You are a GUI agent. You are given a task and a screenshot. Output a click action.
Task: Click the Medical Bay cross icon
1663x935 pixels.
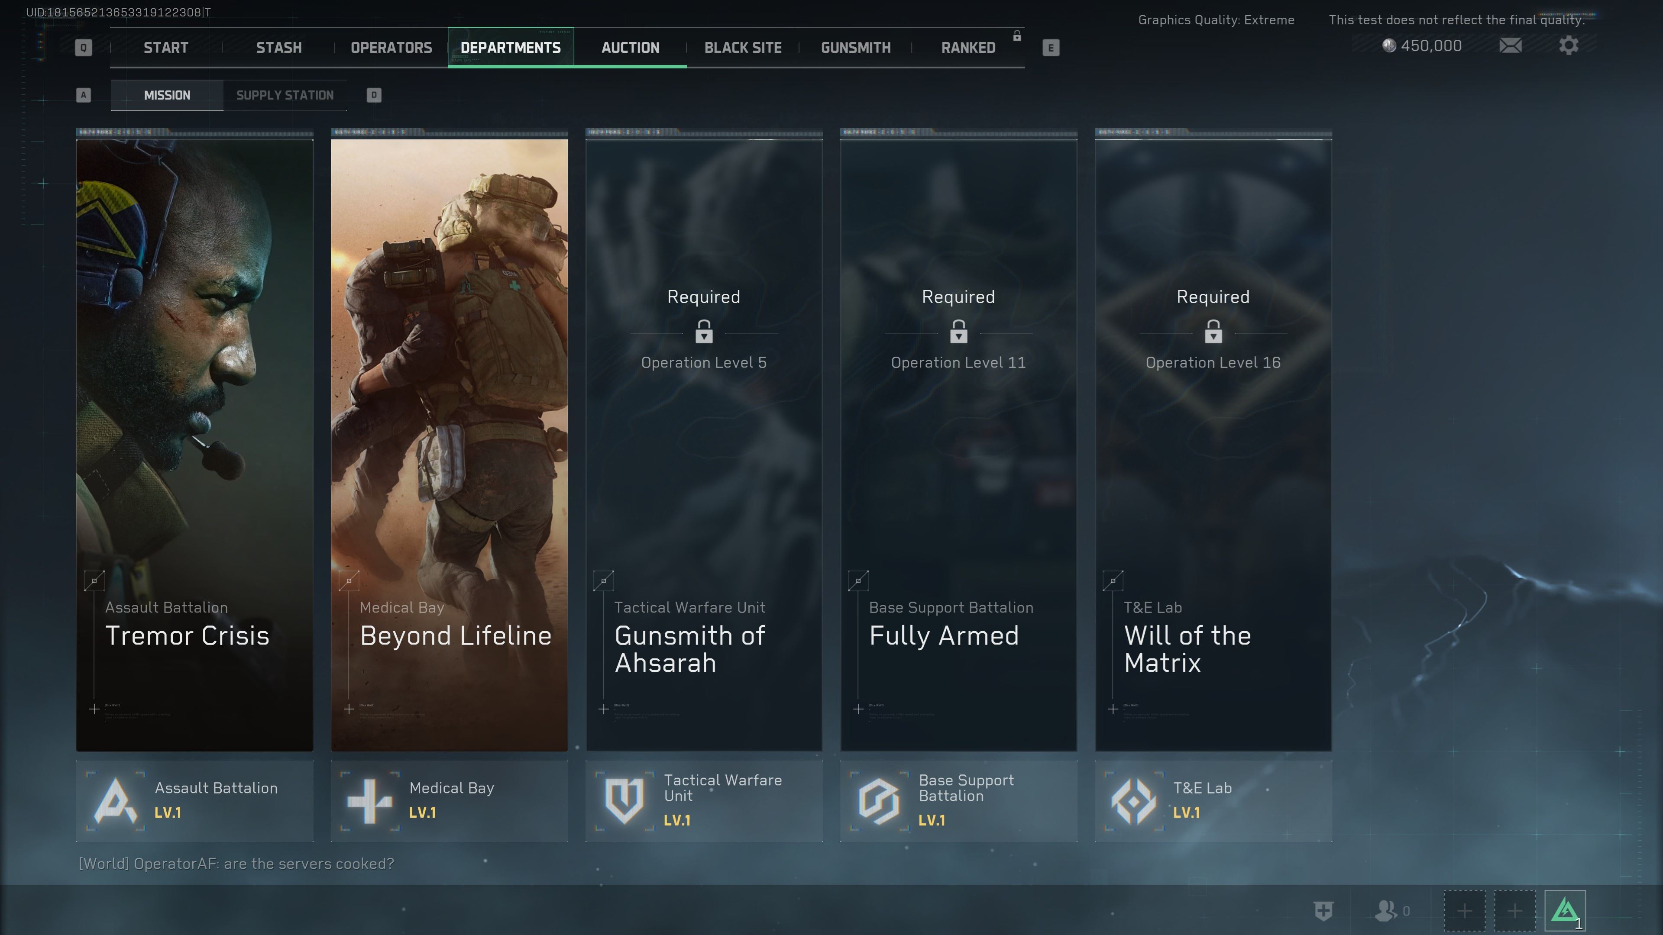[x=369, y=801]
